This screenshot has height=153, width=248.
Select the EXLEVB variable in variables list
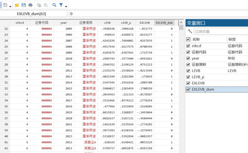coord(198,83)
